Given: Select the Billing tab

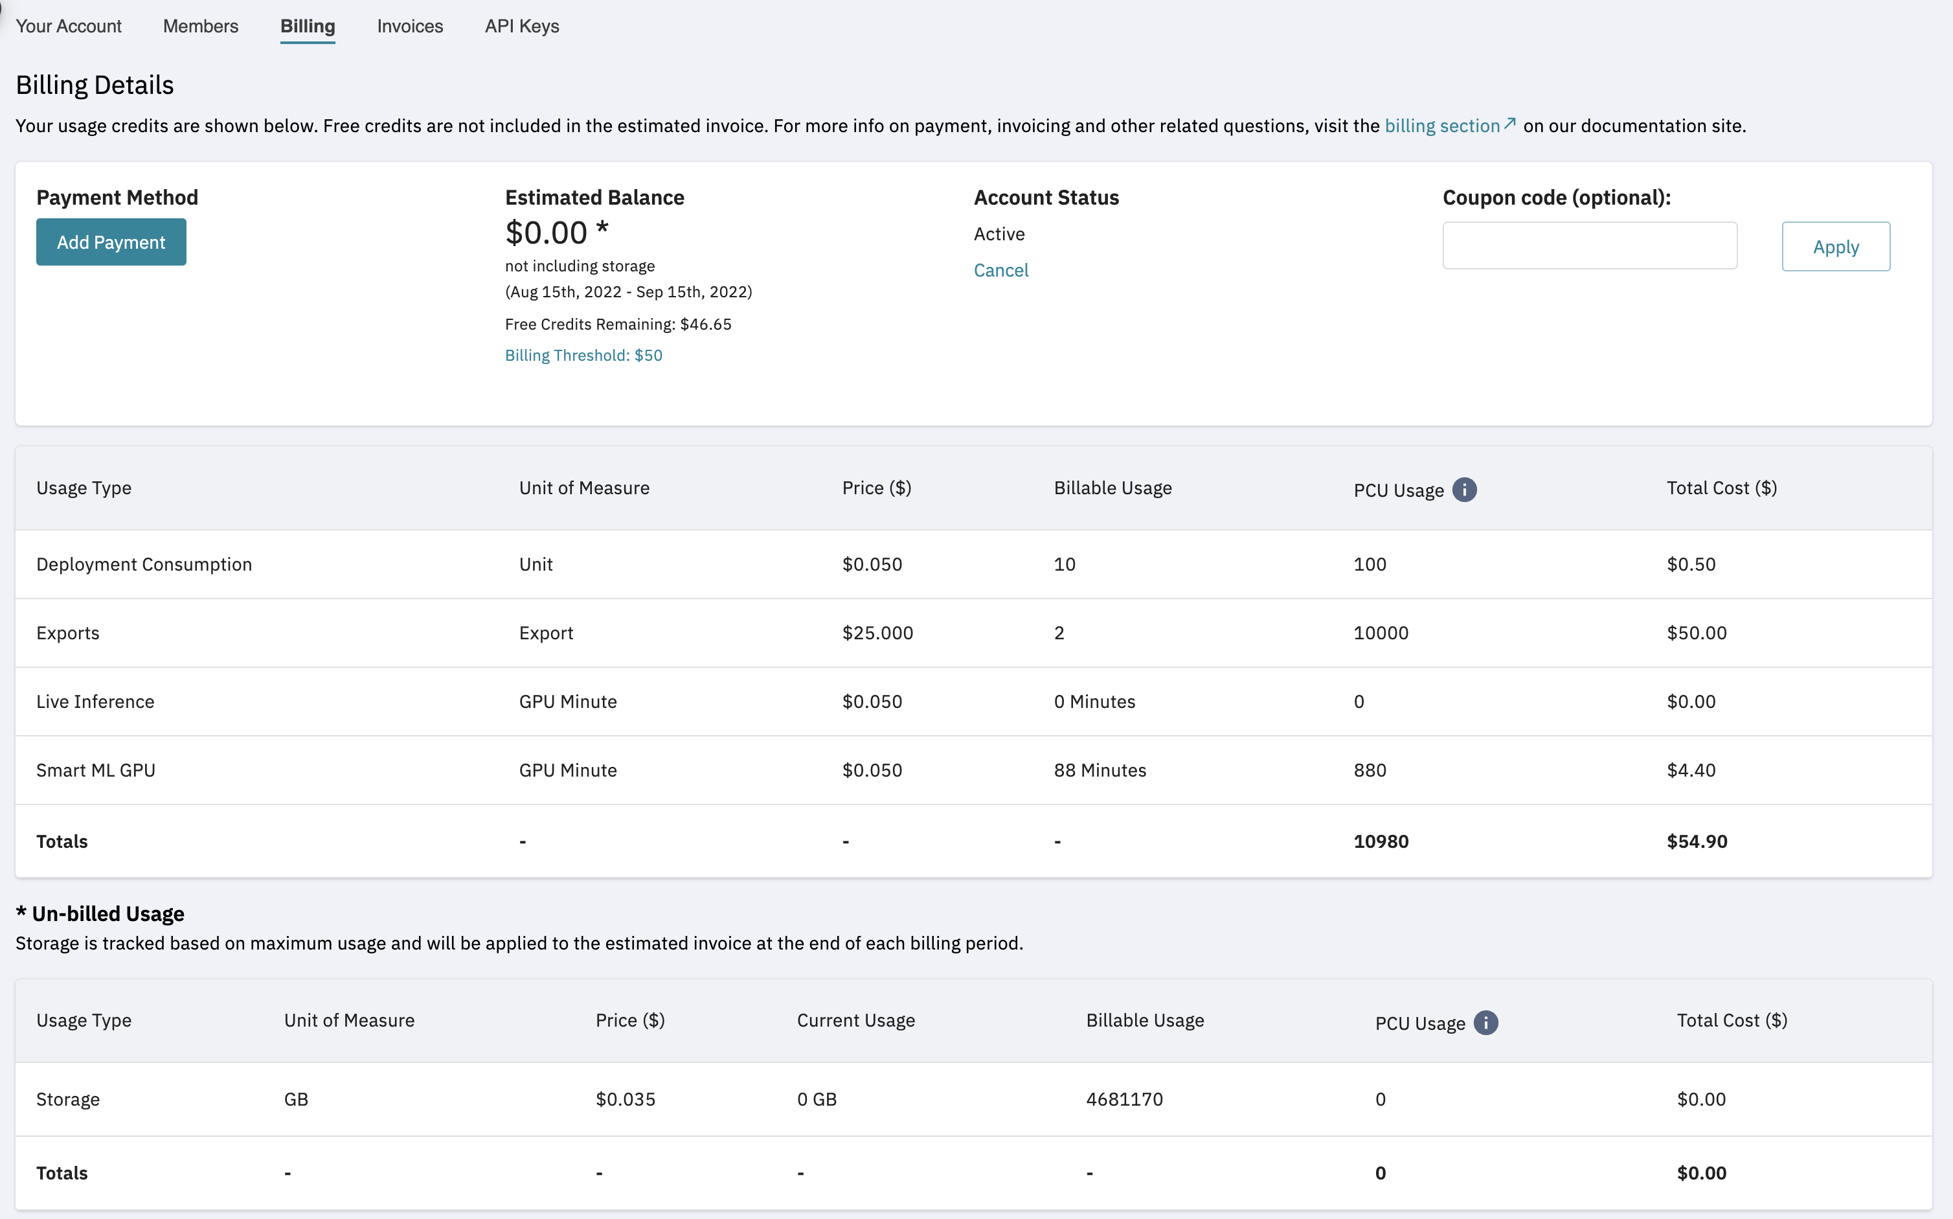Looking at the screenshot, I should (x=308, y=26).
